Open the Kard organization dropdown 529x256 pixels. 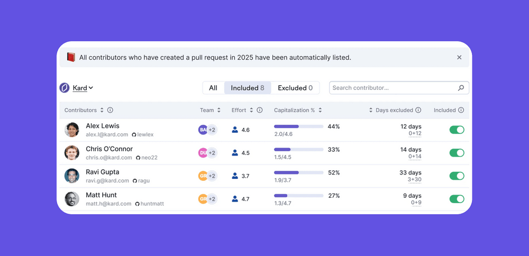[x=83, y=88]
